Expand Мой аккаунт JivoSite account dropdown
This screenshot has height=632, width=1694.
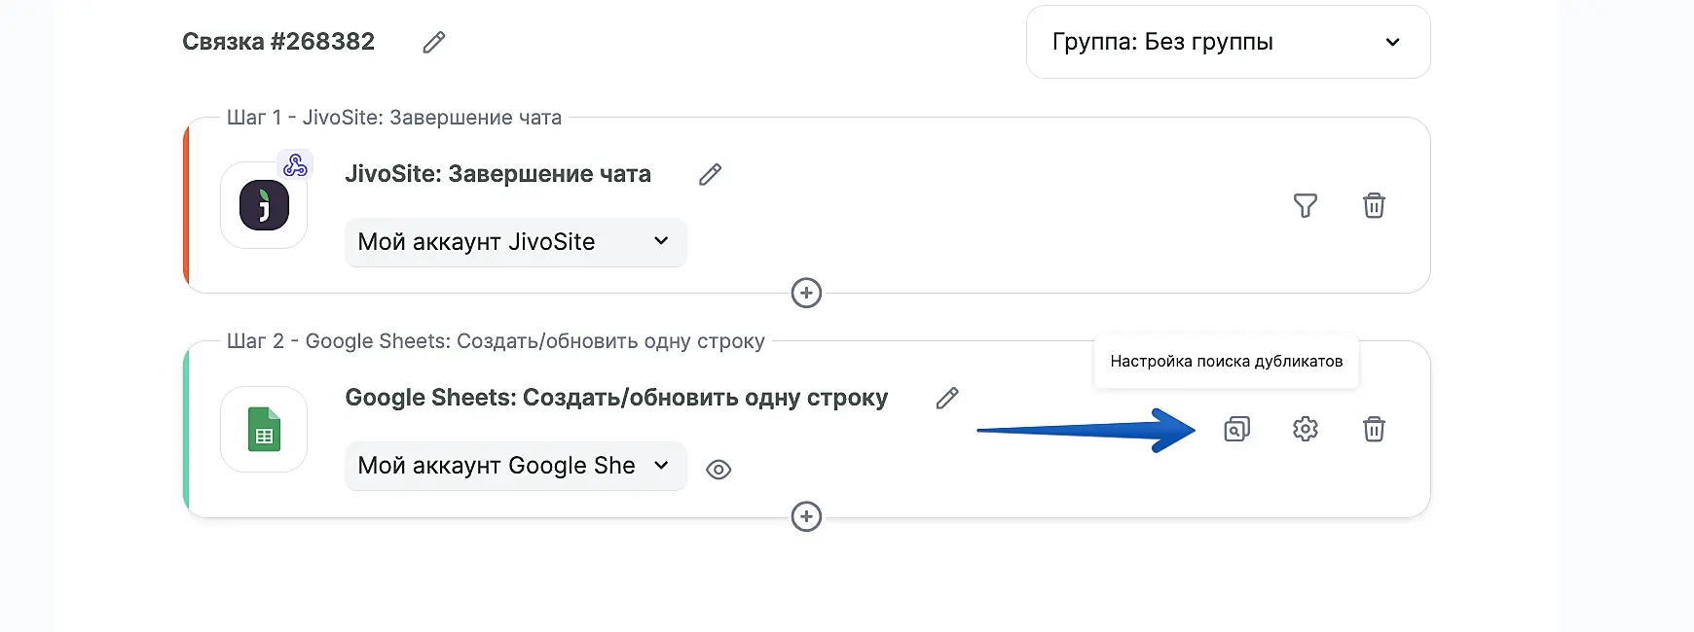click(515, 242)
